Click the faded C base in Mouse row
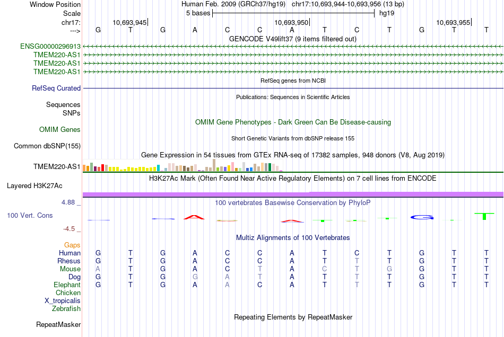 tap(324, 269)
